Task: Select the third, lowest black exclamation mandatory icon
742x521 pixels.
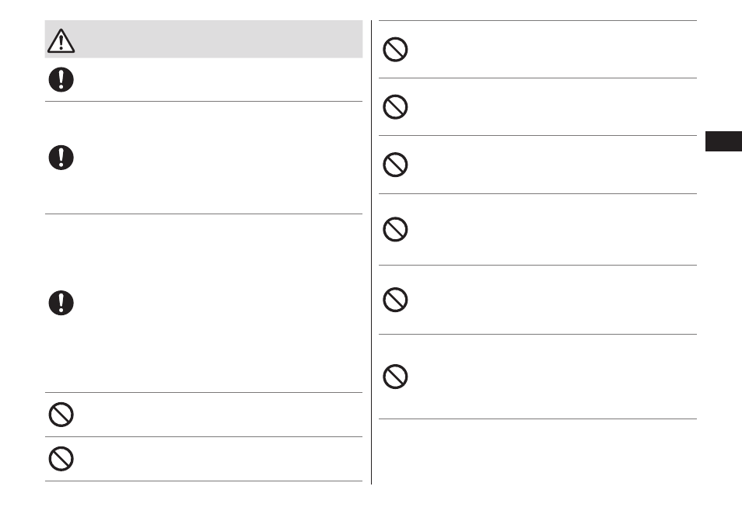Action: tap(61, 303)
